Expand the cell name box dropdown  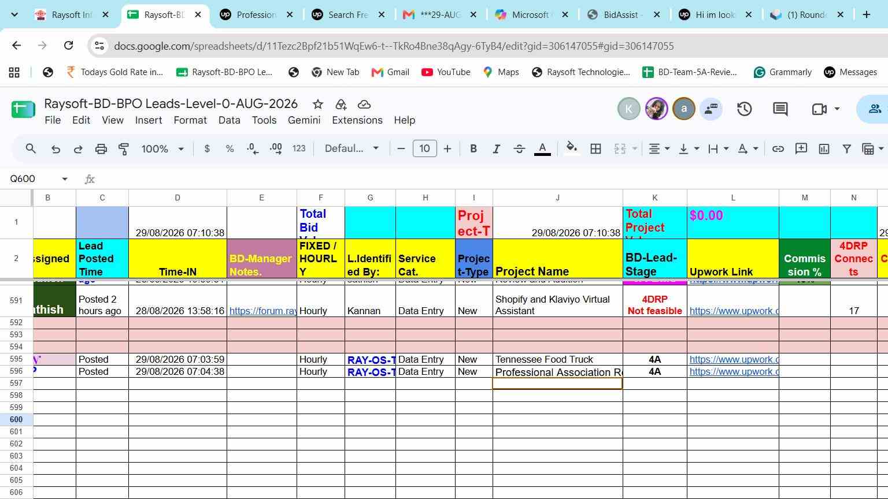tap(65, 179)
